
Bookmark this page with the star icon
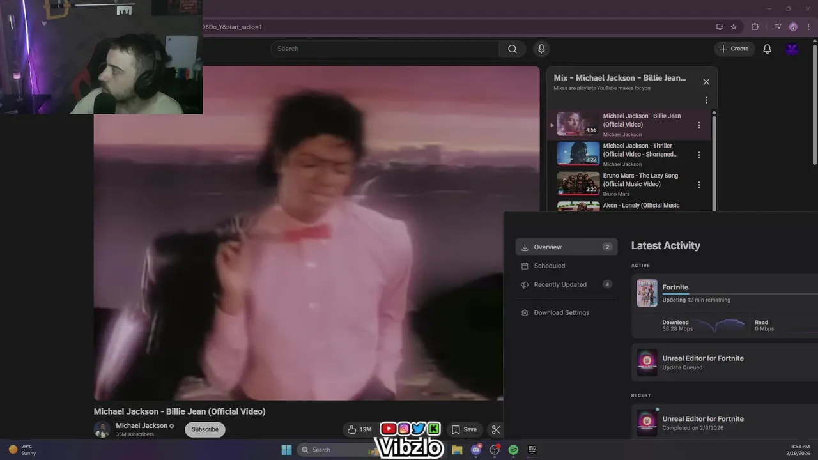click(x=734, y=27)
